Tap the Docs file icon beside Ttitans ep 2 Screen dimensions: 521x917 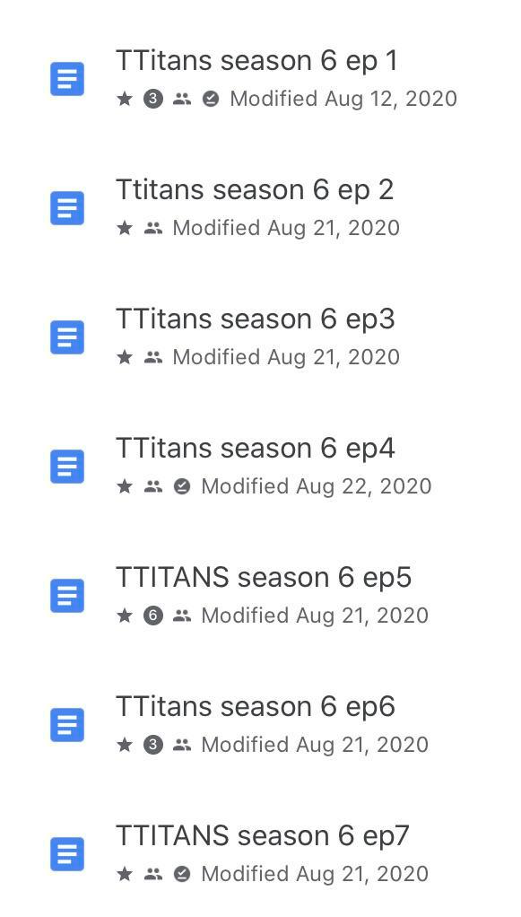click(67, 207)
